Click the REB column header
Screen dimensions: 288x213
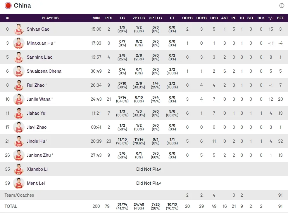(214, 18)
